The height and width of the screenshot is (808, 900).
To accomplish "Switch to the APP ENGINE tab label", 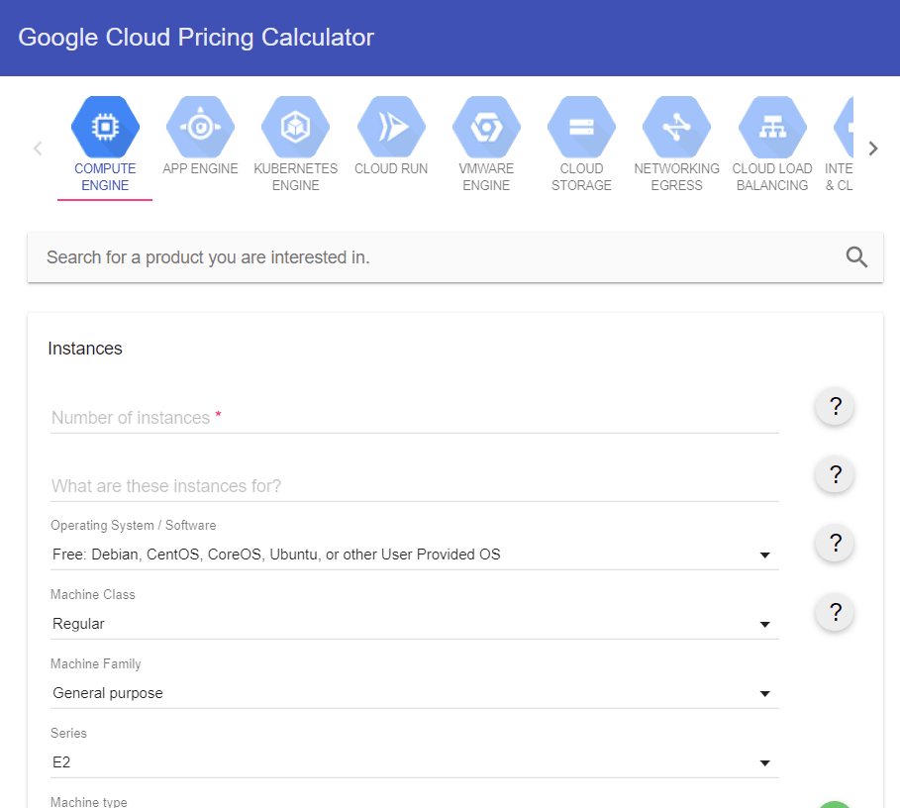I will tap(200, 168).
